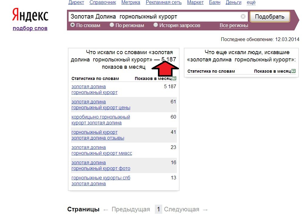The width and height of the screenshot is (304, 215).
Task: Open 'коробицыно горнолыжный курорт золотая долина' link
Action: [x=101, y=120]
